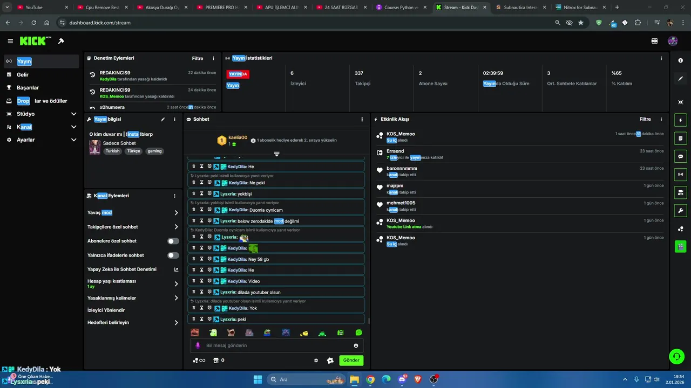The image size is (691, 388).
Task: Open chat settings with the gear icon
Action: tap(316, 361)
